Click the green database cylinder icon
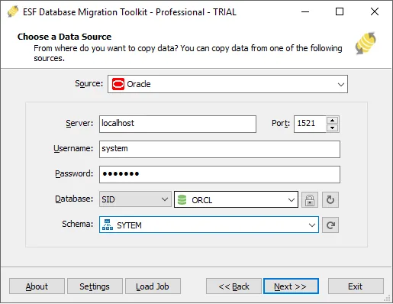 (x=182, y=199)
